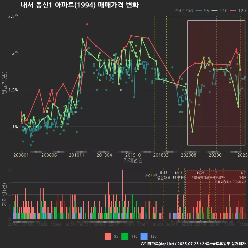Click the red 95 swatch in volume legend
Image resolution: width=248 pixels, height=248 pixels.
pos(108,236)
